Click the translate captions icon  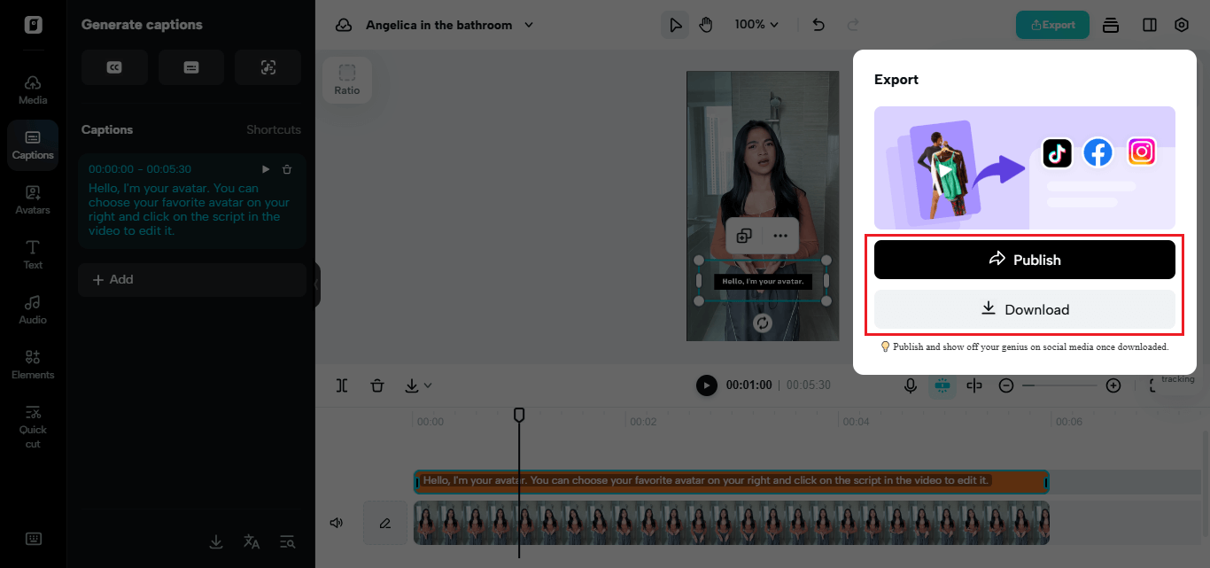click(x=252, y=541)
